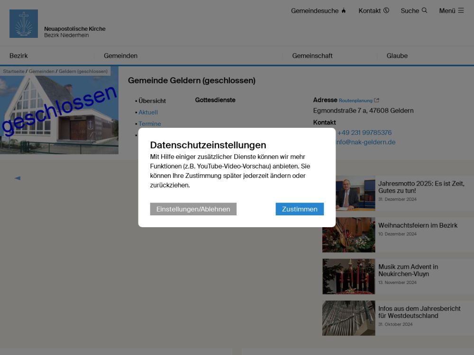This screenshot has height=355, width=474.
Task: Open the Suche search
Action: tap(414, 10)
